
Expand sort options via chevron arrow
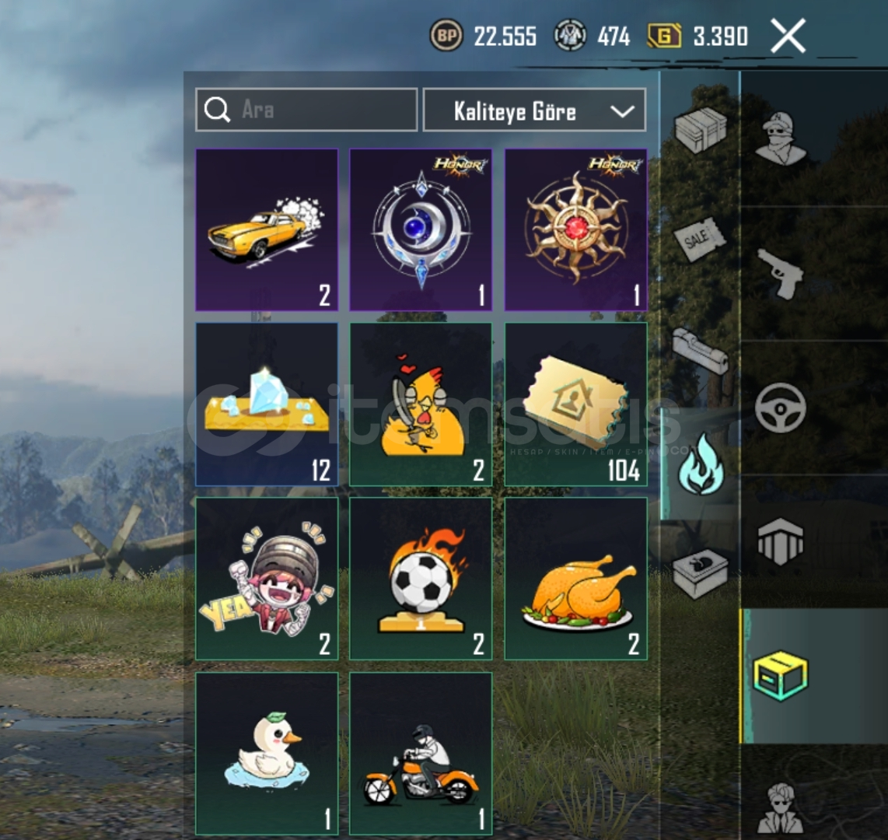pos(622,111)
